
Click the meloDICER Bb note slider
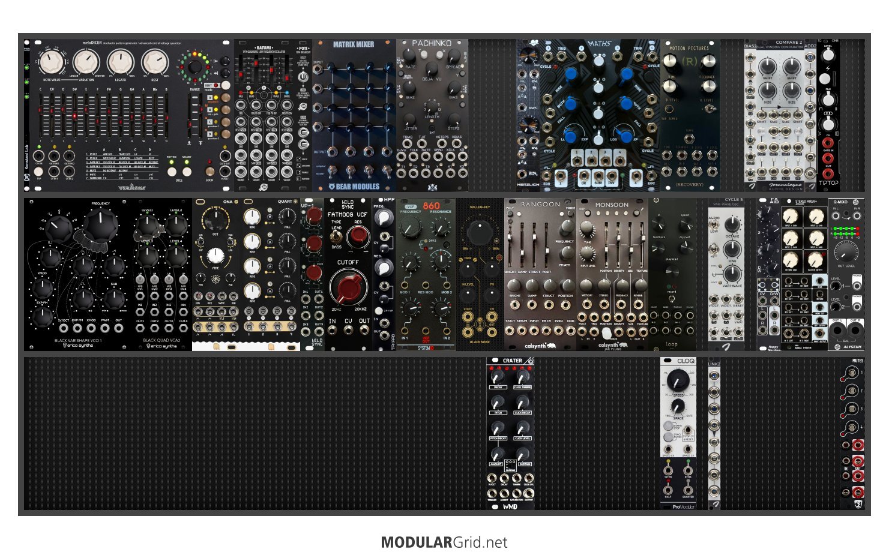pyautogui.click(x=154, y=116)
